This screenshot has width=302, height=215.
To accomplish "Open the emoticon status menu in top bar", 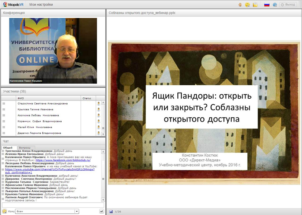I will pyautogui.click(x=248, y=4).
